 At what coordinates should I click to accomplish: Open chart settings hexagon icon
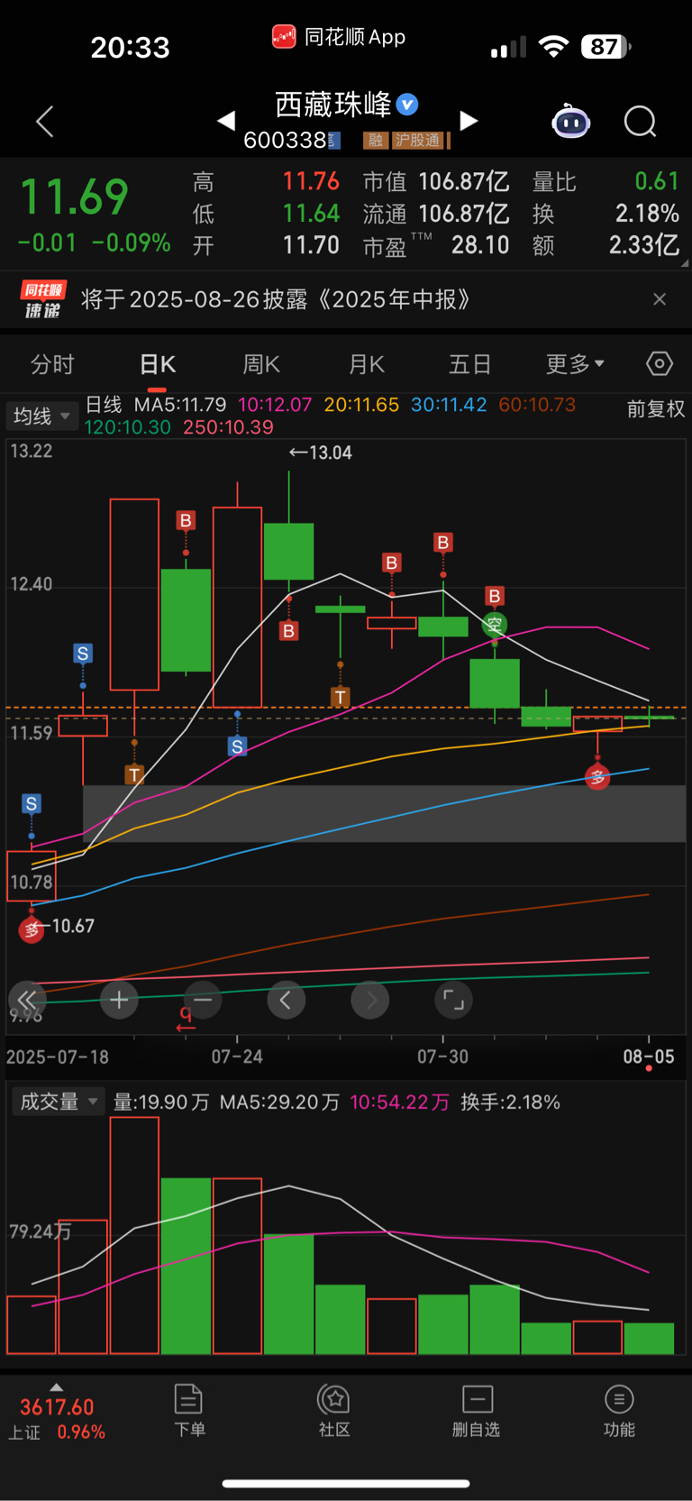coord(660,363)
